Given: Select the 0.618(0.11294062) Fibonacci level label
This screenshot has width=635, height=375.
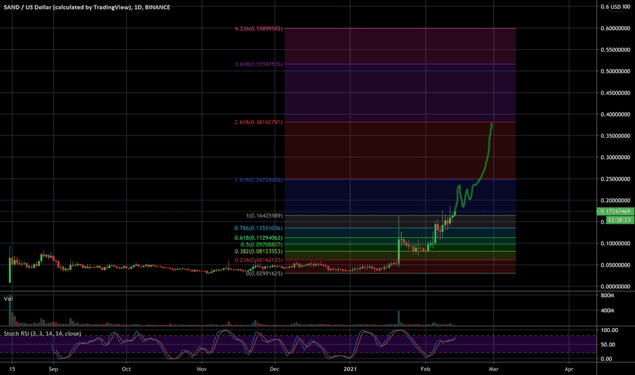Looking at the screenshot, I should click(x=259, y=238).
